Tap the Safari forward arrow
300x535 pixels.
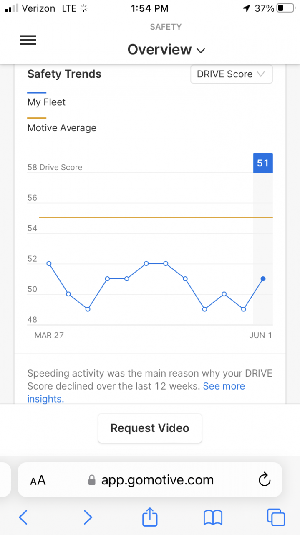[88, 517]
